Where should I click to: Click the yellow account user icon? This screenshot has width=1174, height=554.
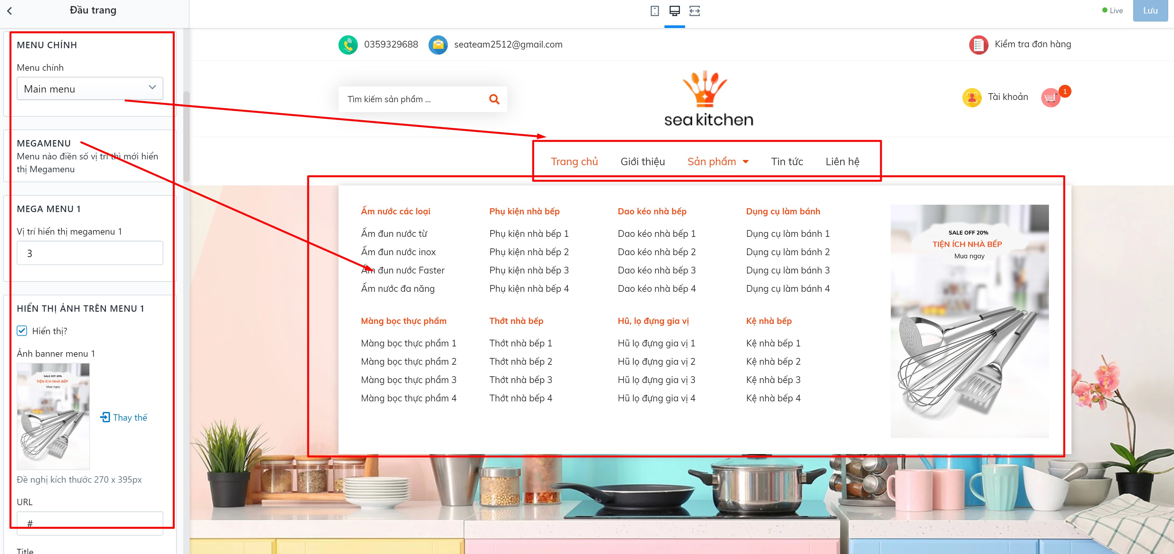(x=972, y=97)
